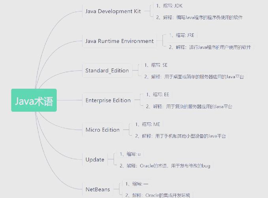This screenshot has width=268, height=198.
Task: Click the Update branch node
Action: (x=95, y=160)
